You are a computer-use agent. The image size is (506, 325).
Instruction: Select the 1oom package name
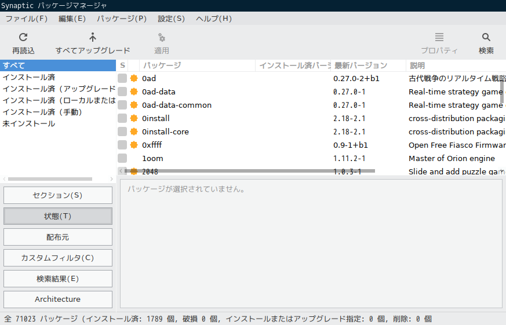(x=152, y=158)
